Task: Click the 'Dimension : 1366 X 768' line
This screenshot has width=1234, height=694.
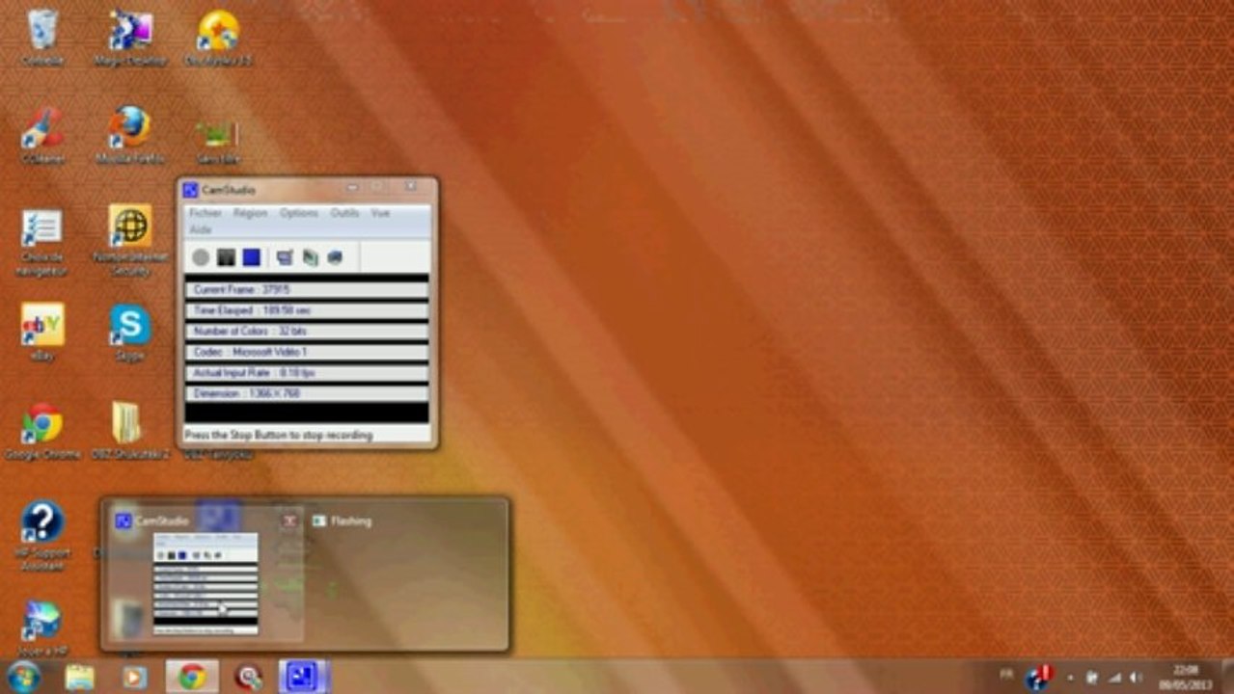Action: 306,393
